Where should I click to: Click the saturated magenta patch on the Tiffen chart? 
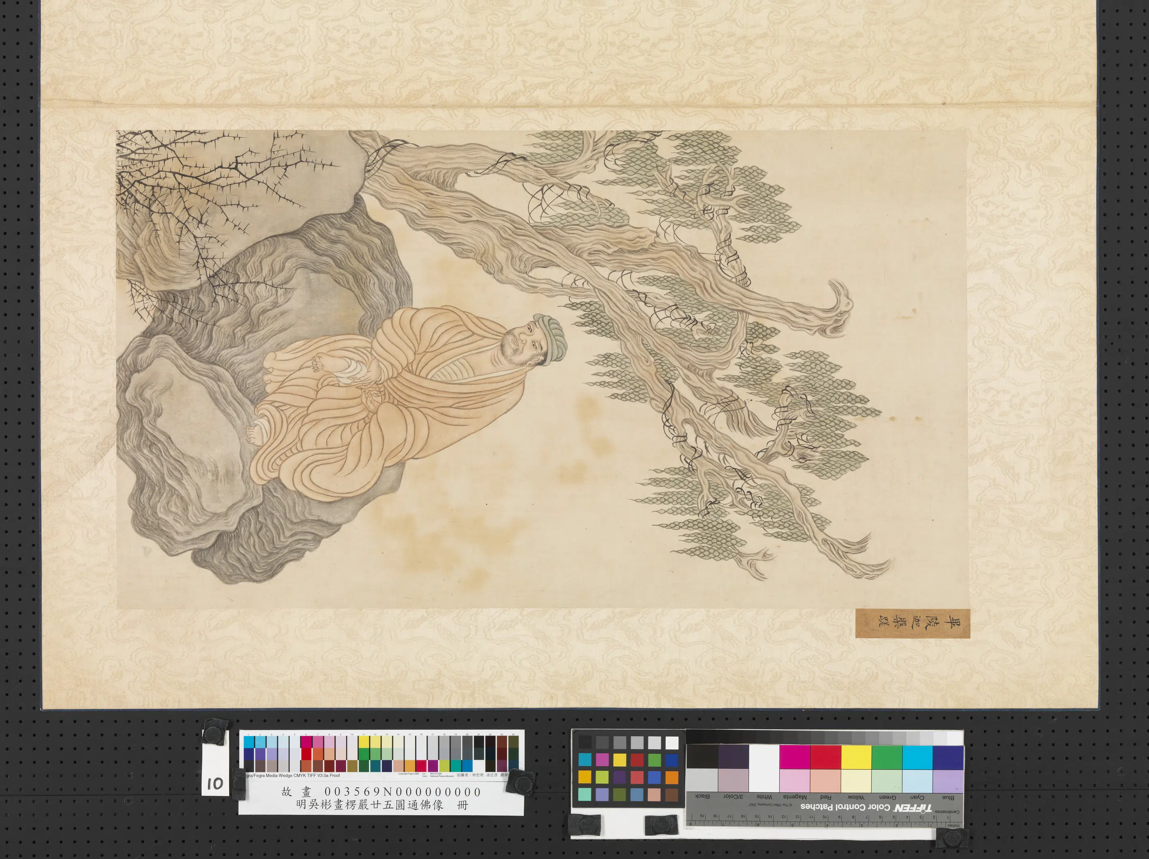pyautogui.click(x=795, y=757)
